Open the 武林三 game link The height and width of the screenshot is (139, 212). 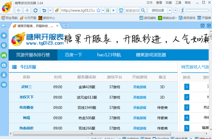26,87
